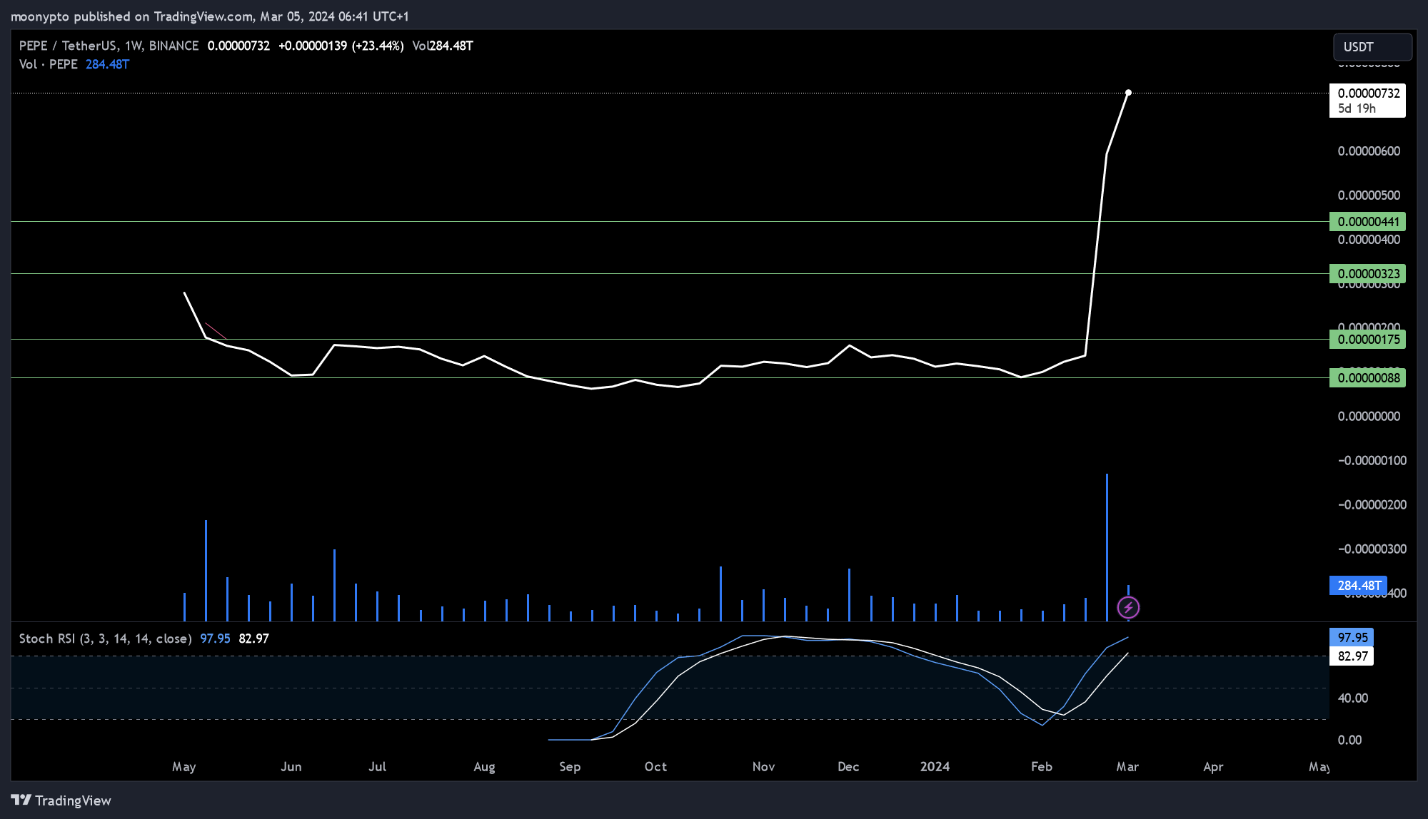Click the 0.00000600 price axis value
The width and height of the screenshot is (1428, 819).
[1369, 151]
